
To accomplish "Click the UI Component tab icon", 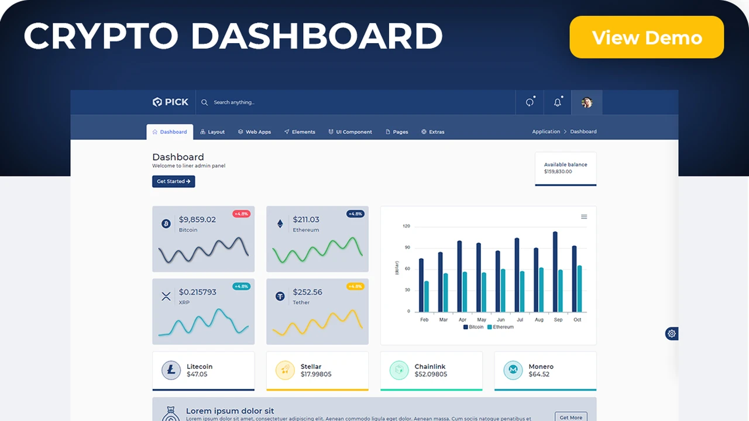I will (x=331, y=132).
